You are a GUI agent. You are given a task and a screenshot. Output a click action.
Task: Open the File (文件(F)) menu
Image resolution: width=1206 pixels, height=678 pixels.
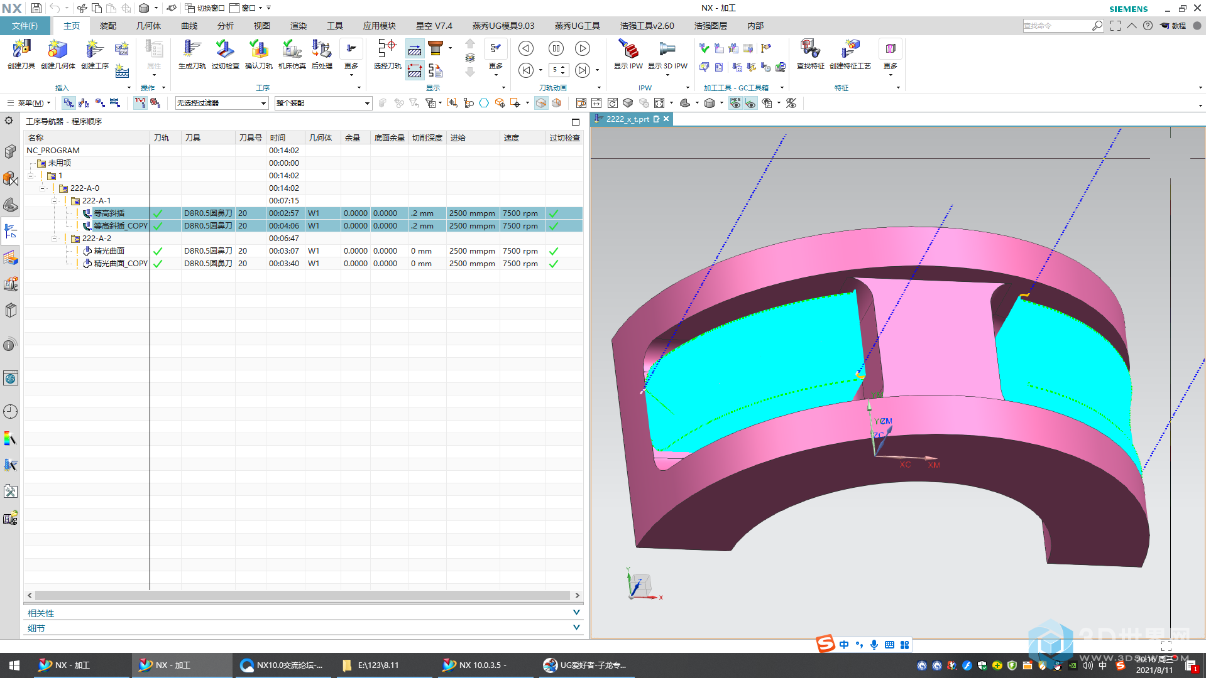pyautogui.click(x=25, y=26)
